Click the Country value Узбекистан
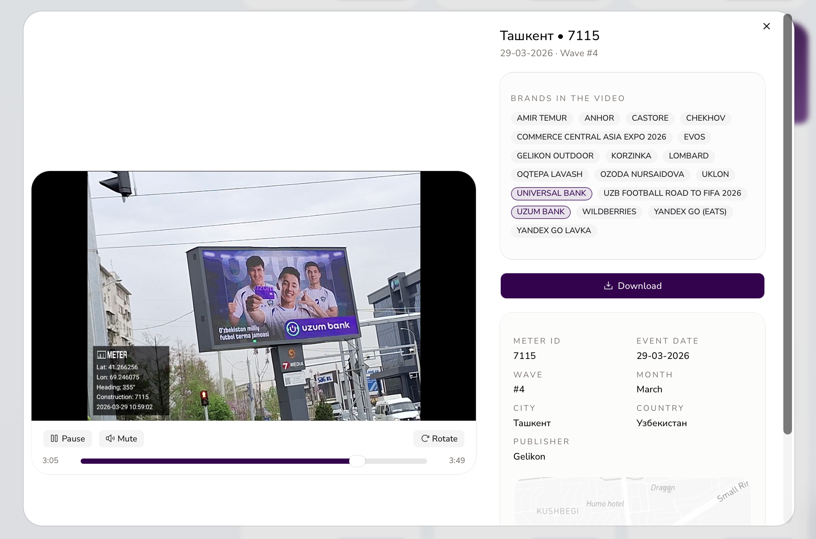This screenshot has width=816, height=539. point(661,423)
